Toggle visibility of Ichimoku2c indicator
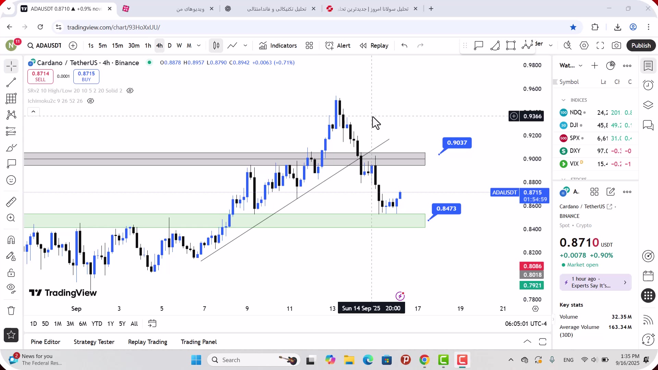 90,101
